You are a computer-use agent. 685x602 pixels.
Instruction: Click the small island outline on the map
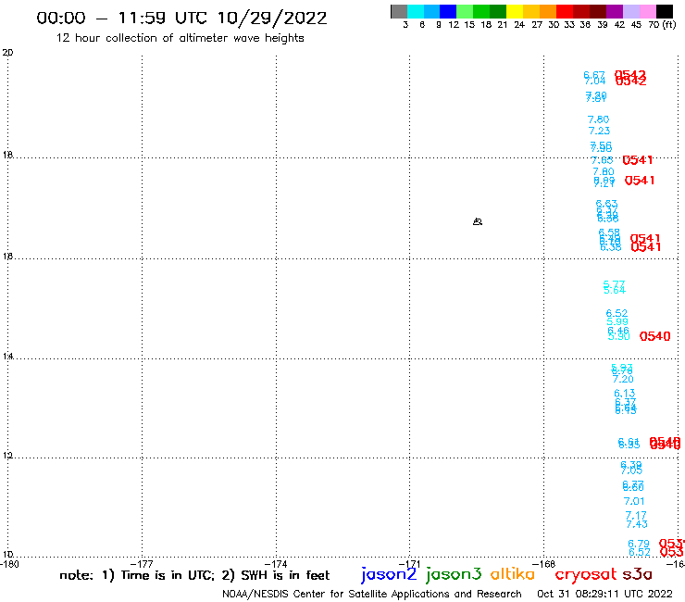pos(478,221)
